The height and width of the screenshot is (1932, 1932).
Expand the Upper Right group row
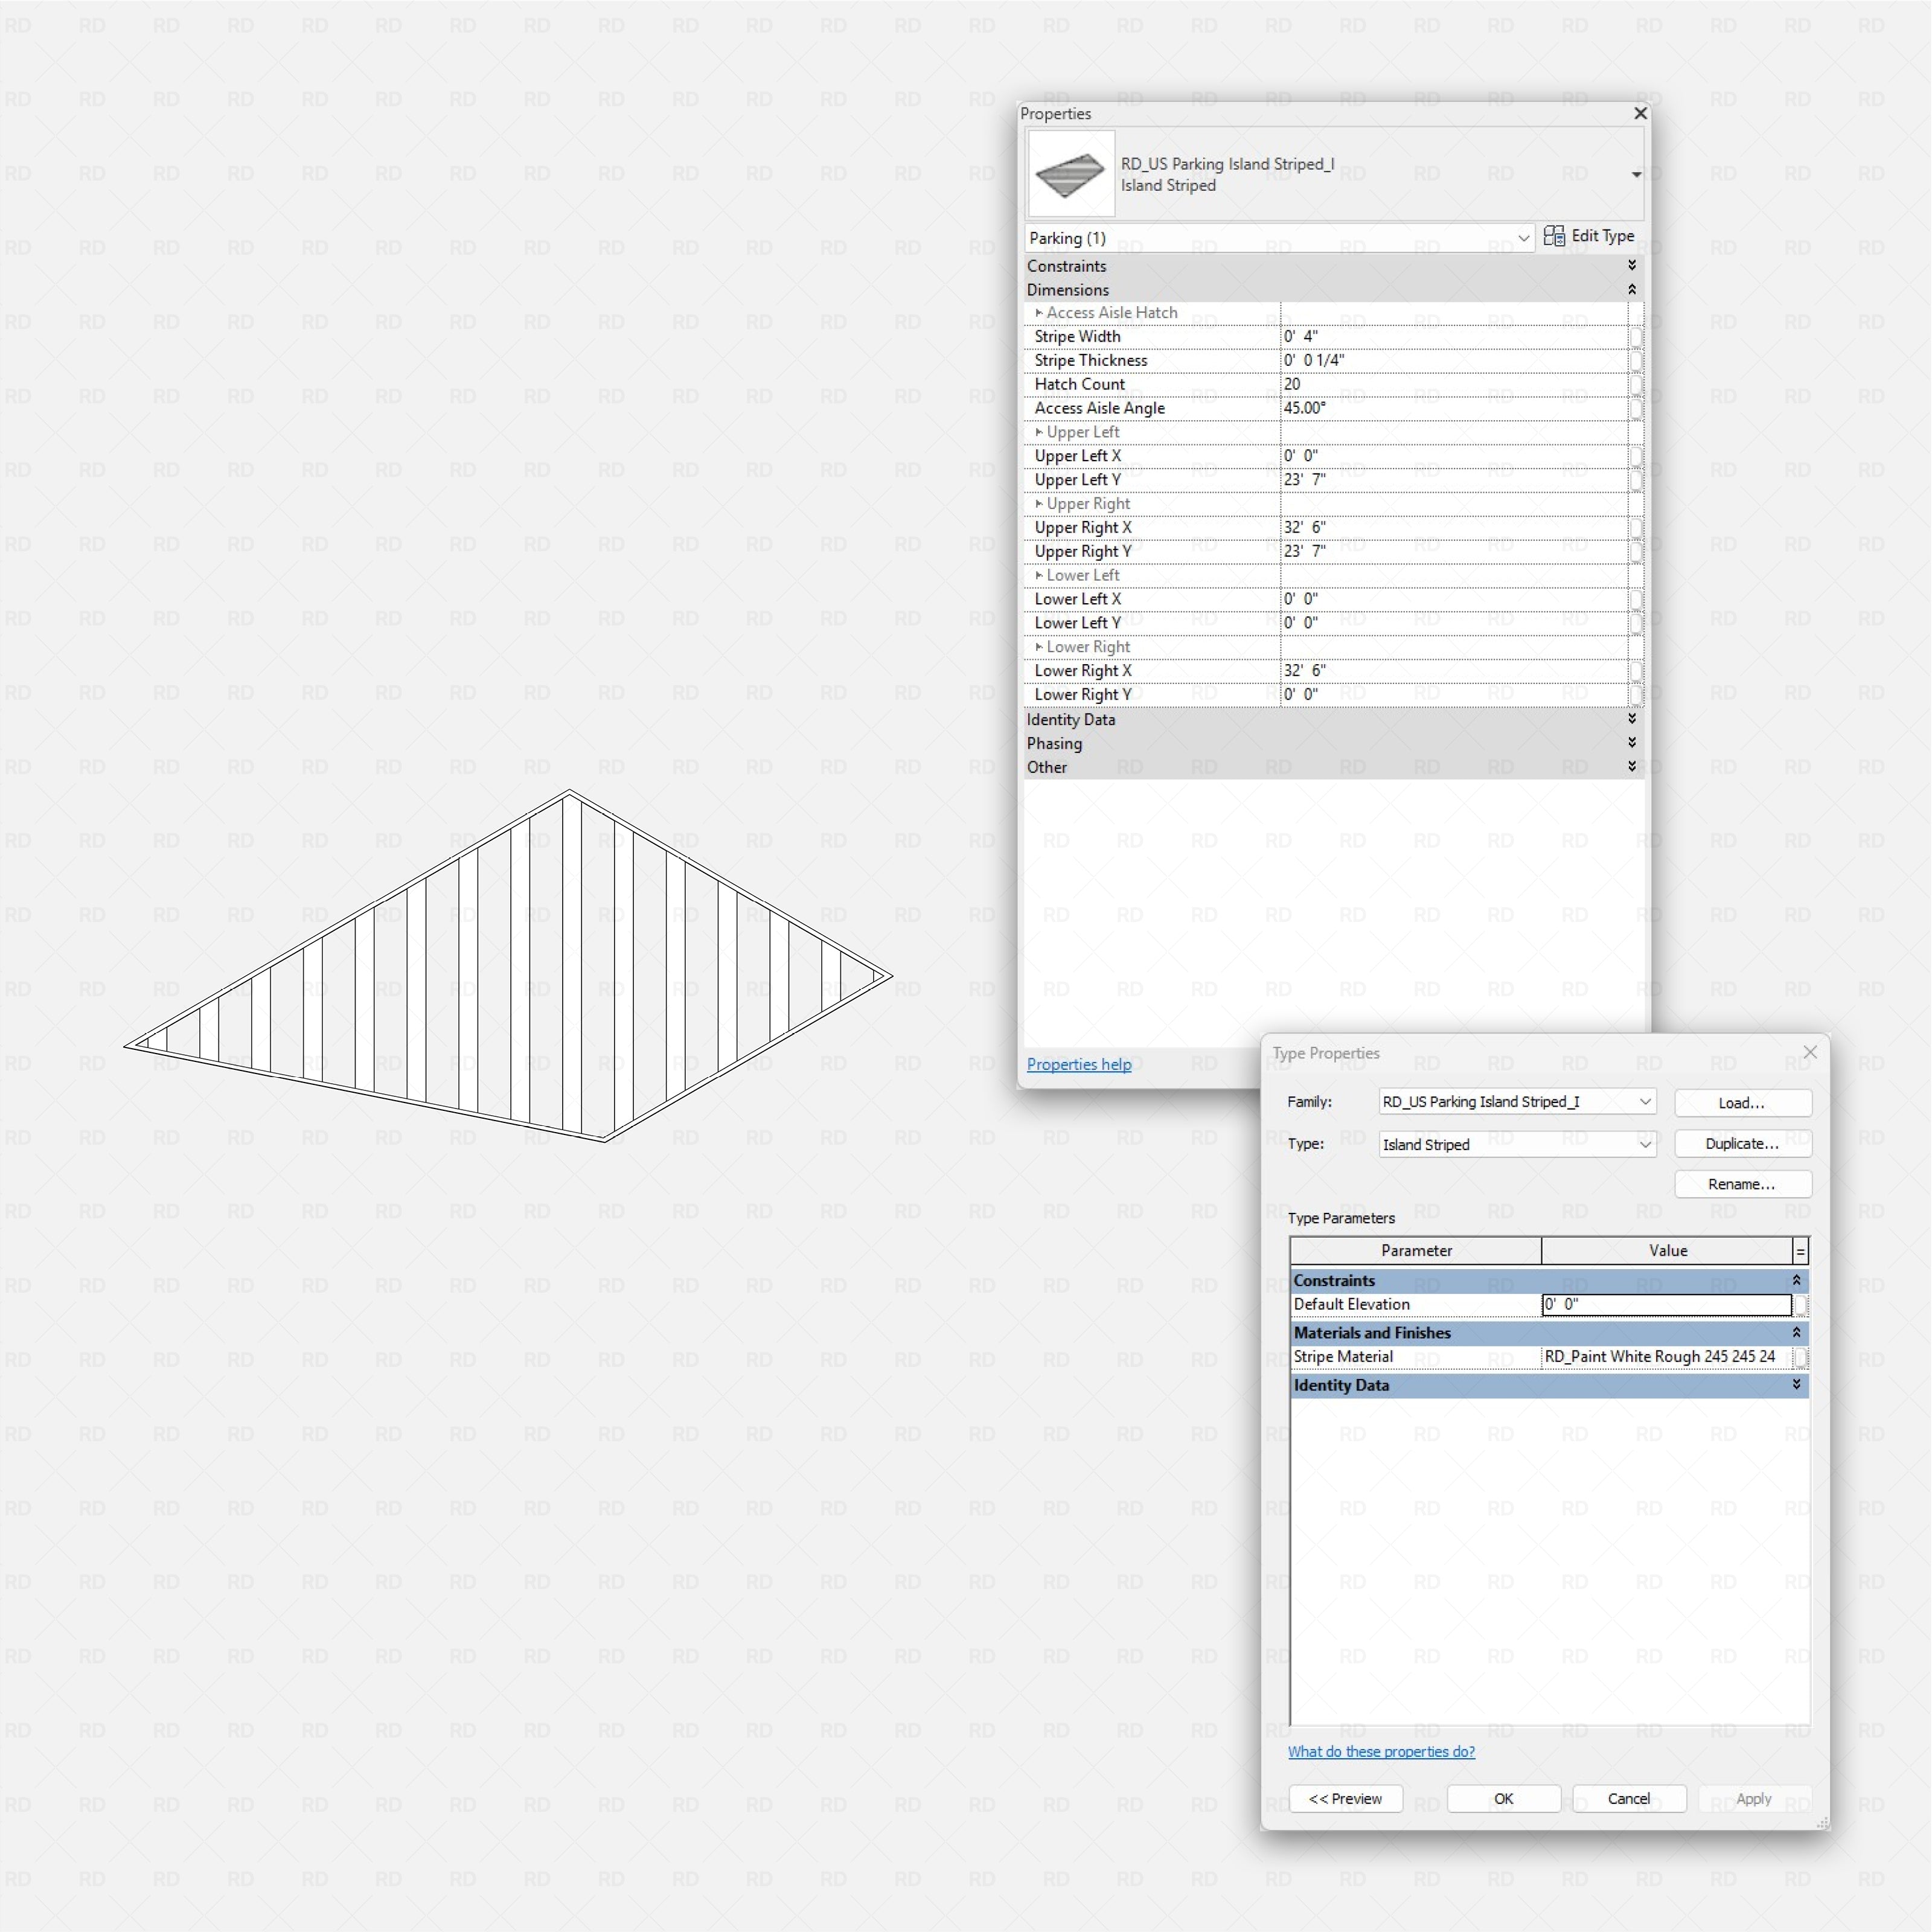pos(1039,504)
